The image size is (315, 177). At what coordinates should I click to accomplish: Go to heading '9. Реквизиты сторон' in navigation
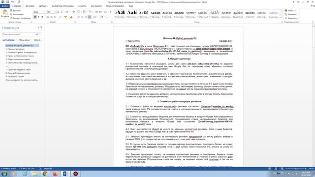pyautogui.click(x=15, y=77)
